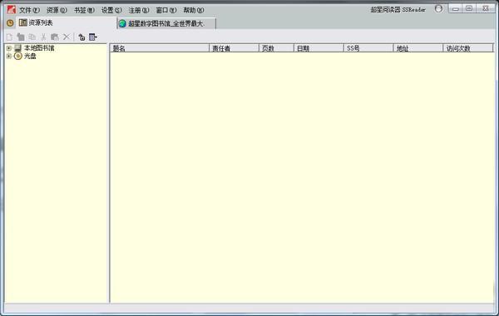The width and height of the screenshot is (499, 316).
Task: Click the round button beside SSReader title
Action: 438,9
